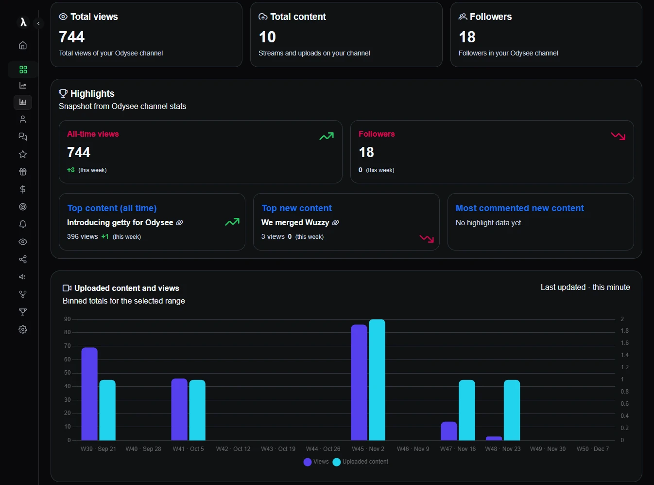Open the share icon in sidebar
The height and width of the screenshot is (485, 654).
(23, 259)
